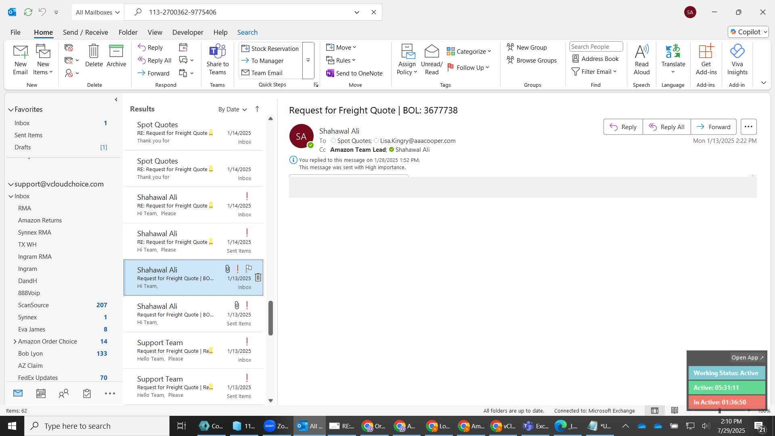The height and width of the screenshot is (436, 775).
Task: Click the Meeting reply icon in Respond group
Action: pyautogui.click(x=183, y=48)
